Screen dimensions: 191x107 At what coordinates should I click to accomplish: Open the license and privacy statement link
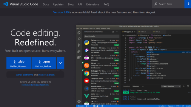click(x=35, y=85)
